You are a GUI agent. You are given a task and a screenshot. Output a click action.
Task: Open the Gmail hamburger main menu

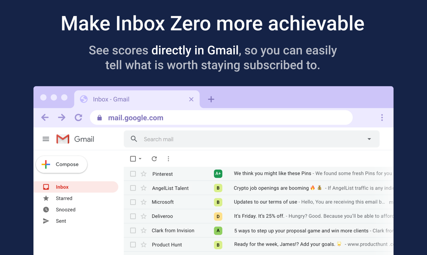click(46, 139)
